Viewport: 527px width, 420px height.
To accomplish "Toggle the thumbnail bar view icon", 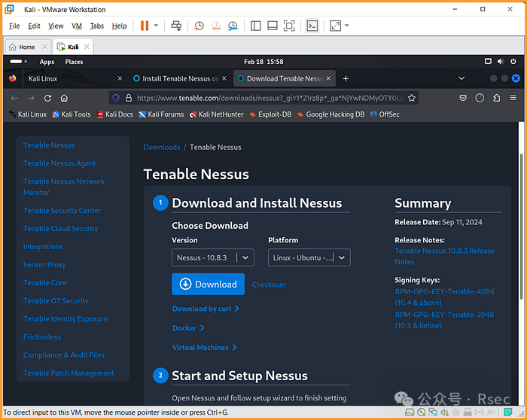I will (x=273, y=26).
